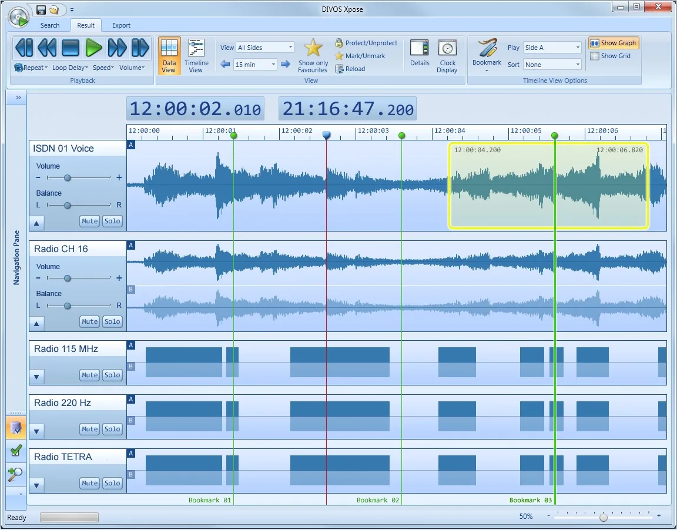Toggle the Show only Favourites star
The width and height of the screenshot is (677, 530).
click(313, 48)
